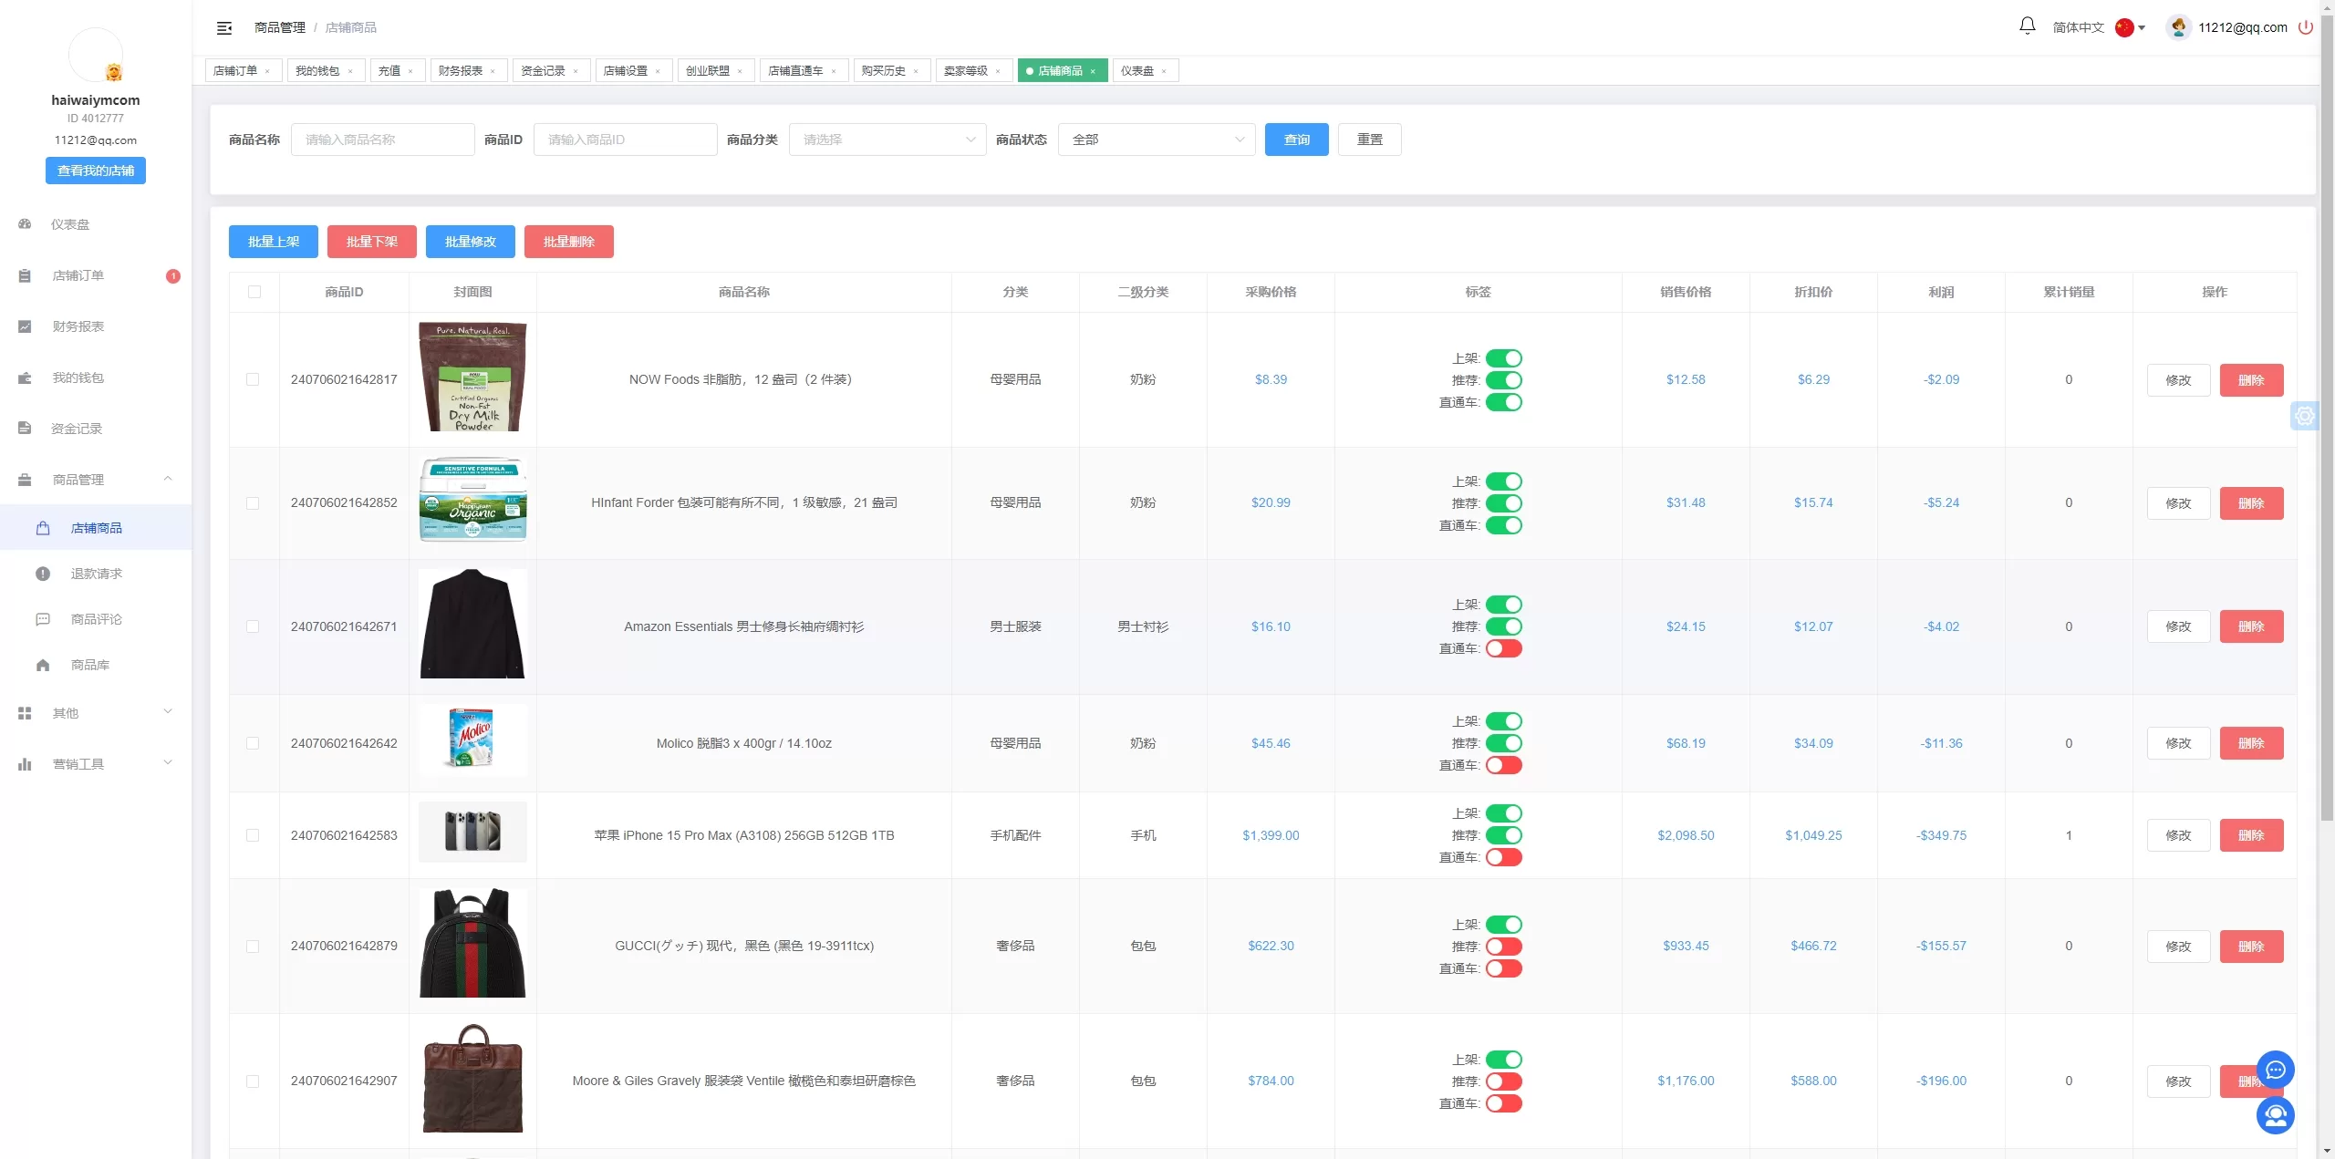Click the 商品名称 input field
Viewport: 2335px width, 1159px height.
(x=382, y=140)
